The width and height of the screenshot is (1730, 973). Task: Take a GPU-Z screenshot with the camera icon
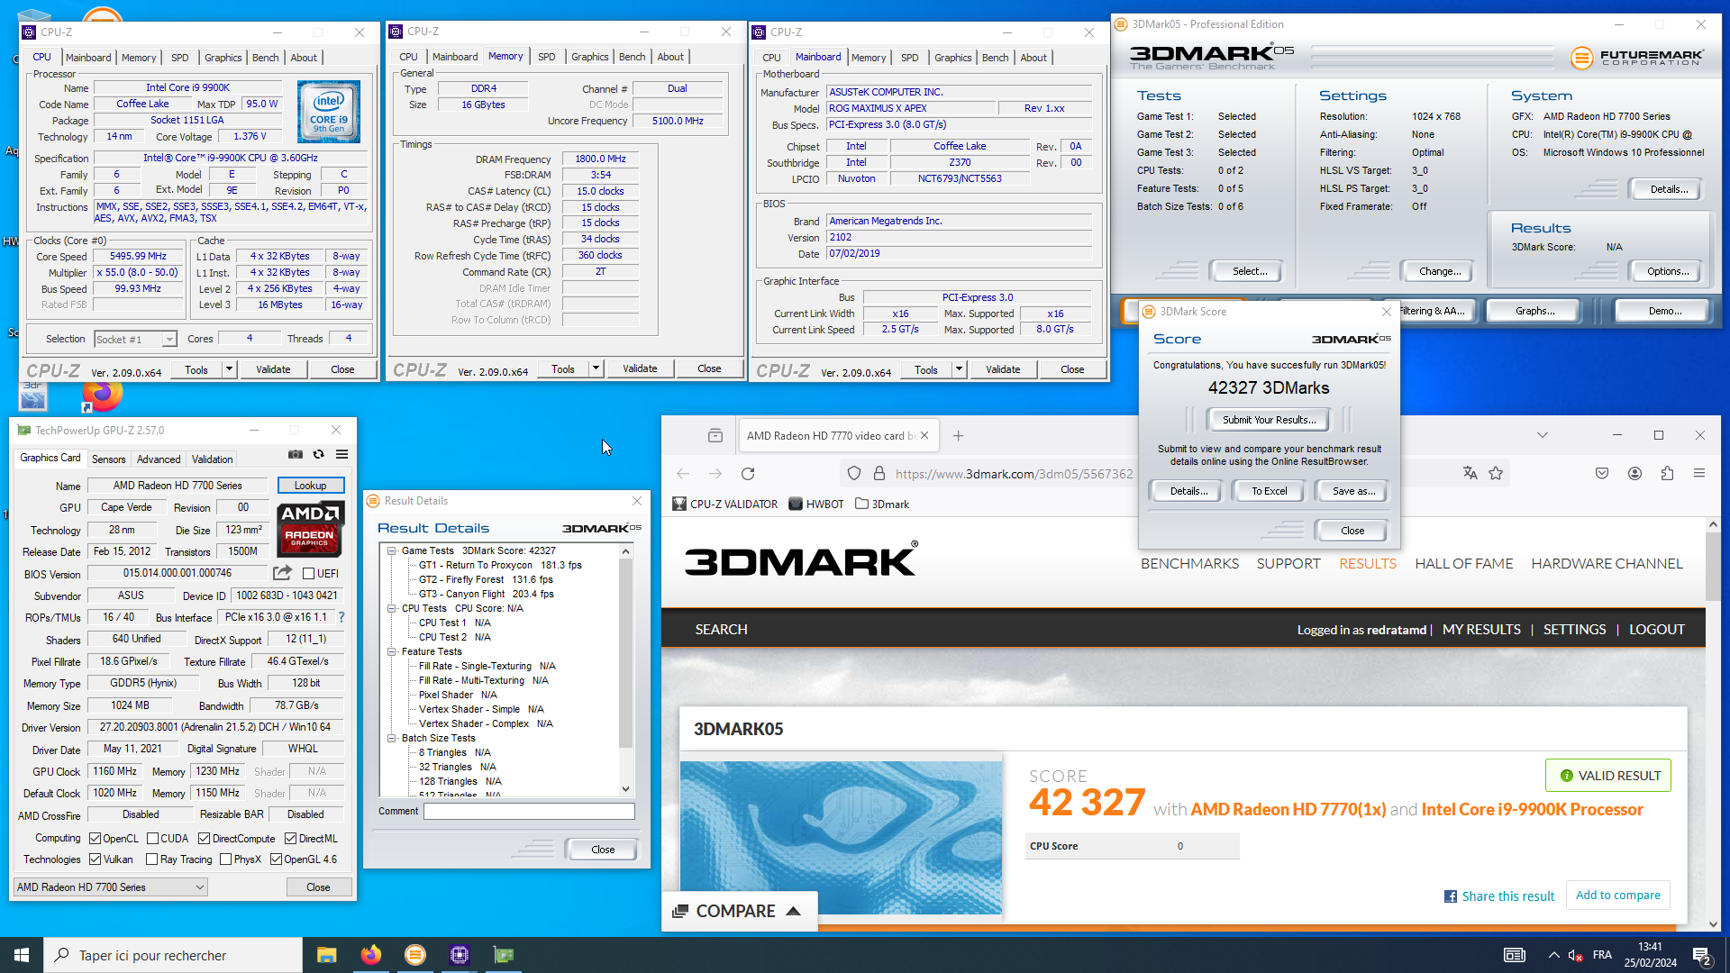[296, 454]
